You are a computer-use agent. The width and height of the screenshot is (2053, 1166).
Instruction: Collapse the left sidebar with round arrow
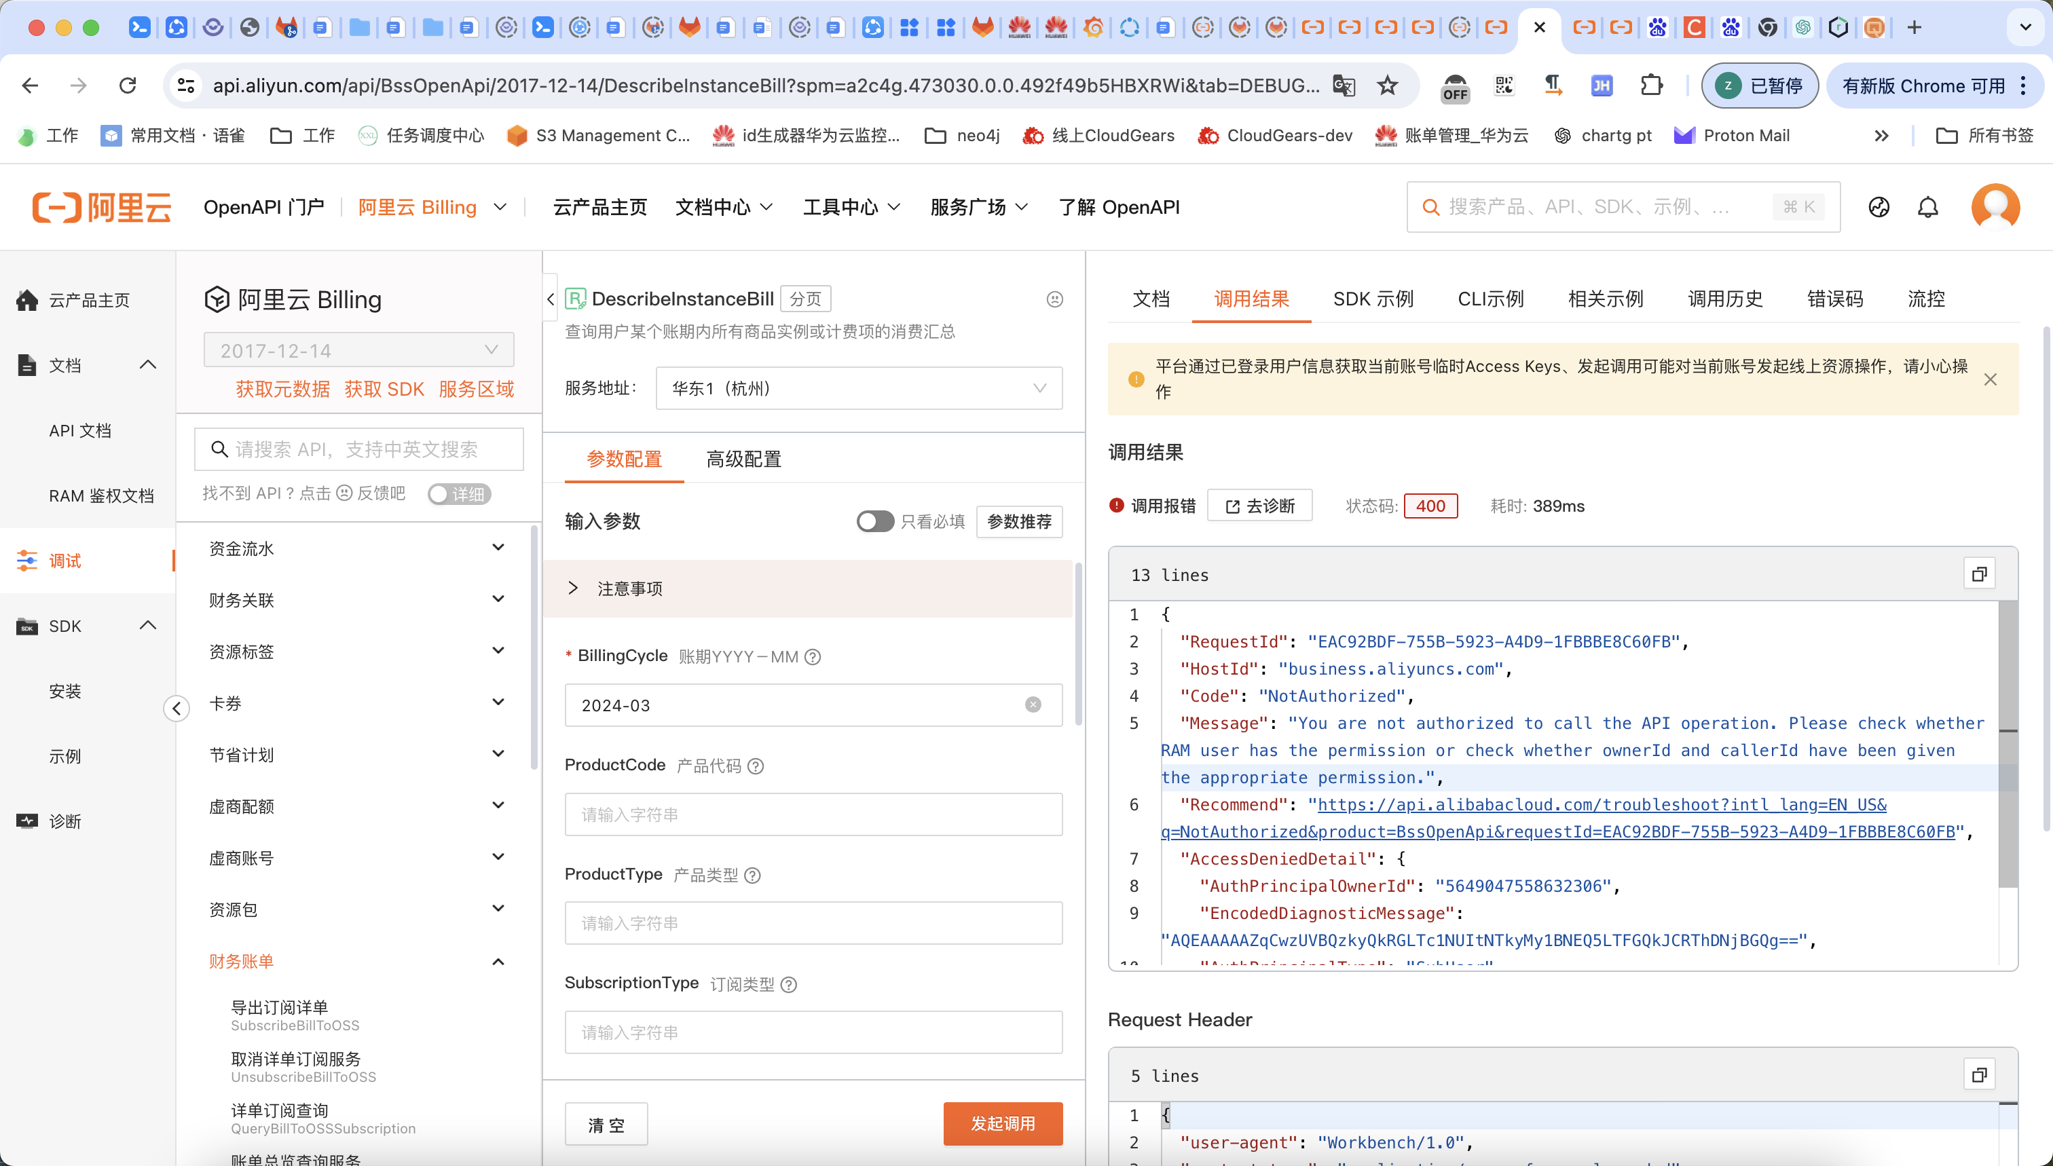click(x=177, y=708)
